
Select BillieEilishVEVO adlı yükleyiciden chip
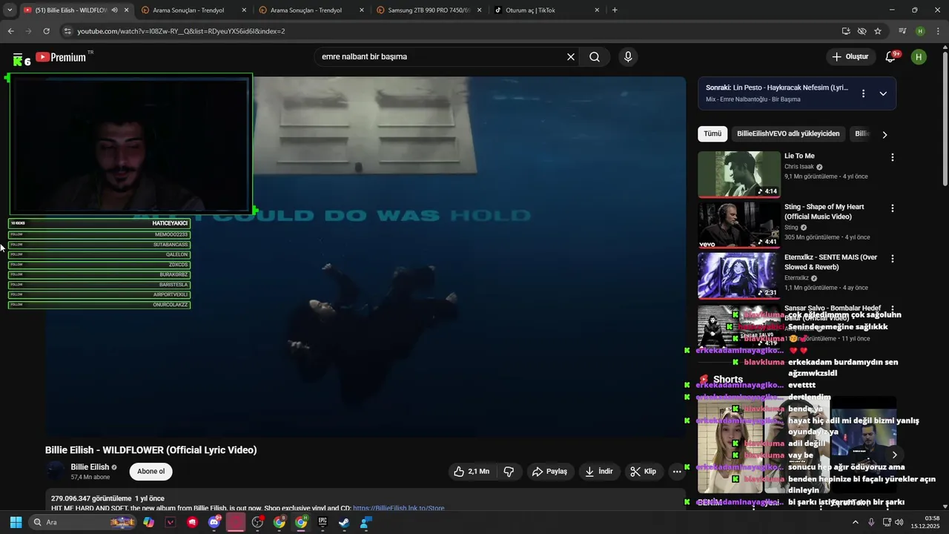pyautogui.click(x=788, y=133)
